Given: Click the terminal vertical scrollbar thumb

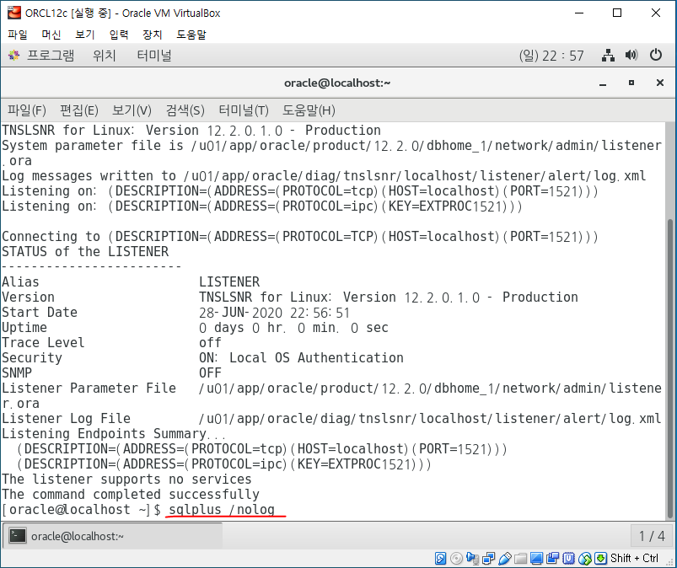Looking at the screenshot, I should click(x=670, y=368).
